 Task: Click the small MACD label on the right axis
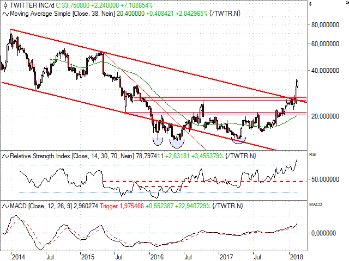(x=315, y=204)
